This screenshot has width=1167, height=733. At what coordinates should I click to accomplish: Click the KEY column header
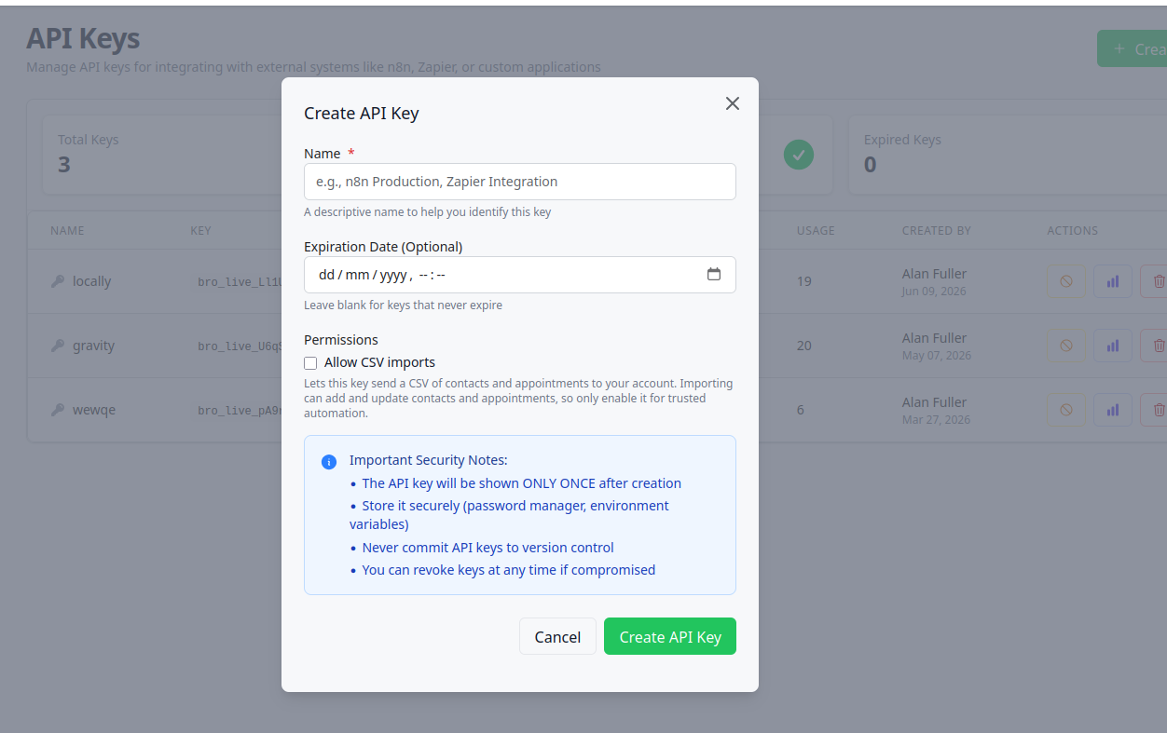click(200, 230)
